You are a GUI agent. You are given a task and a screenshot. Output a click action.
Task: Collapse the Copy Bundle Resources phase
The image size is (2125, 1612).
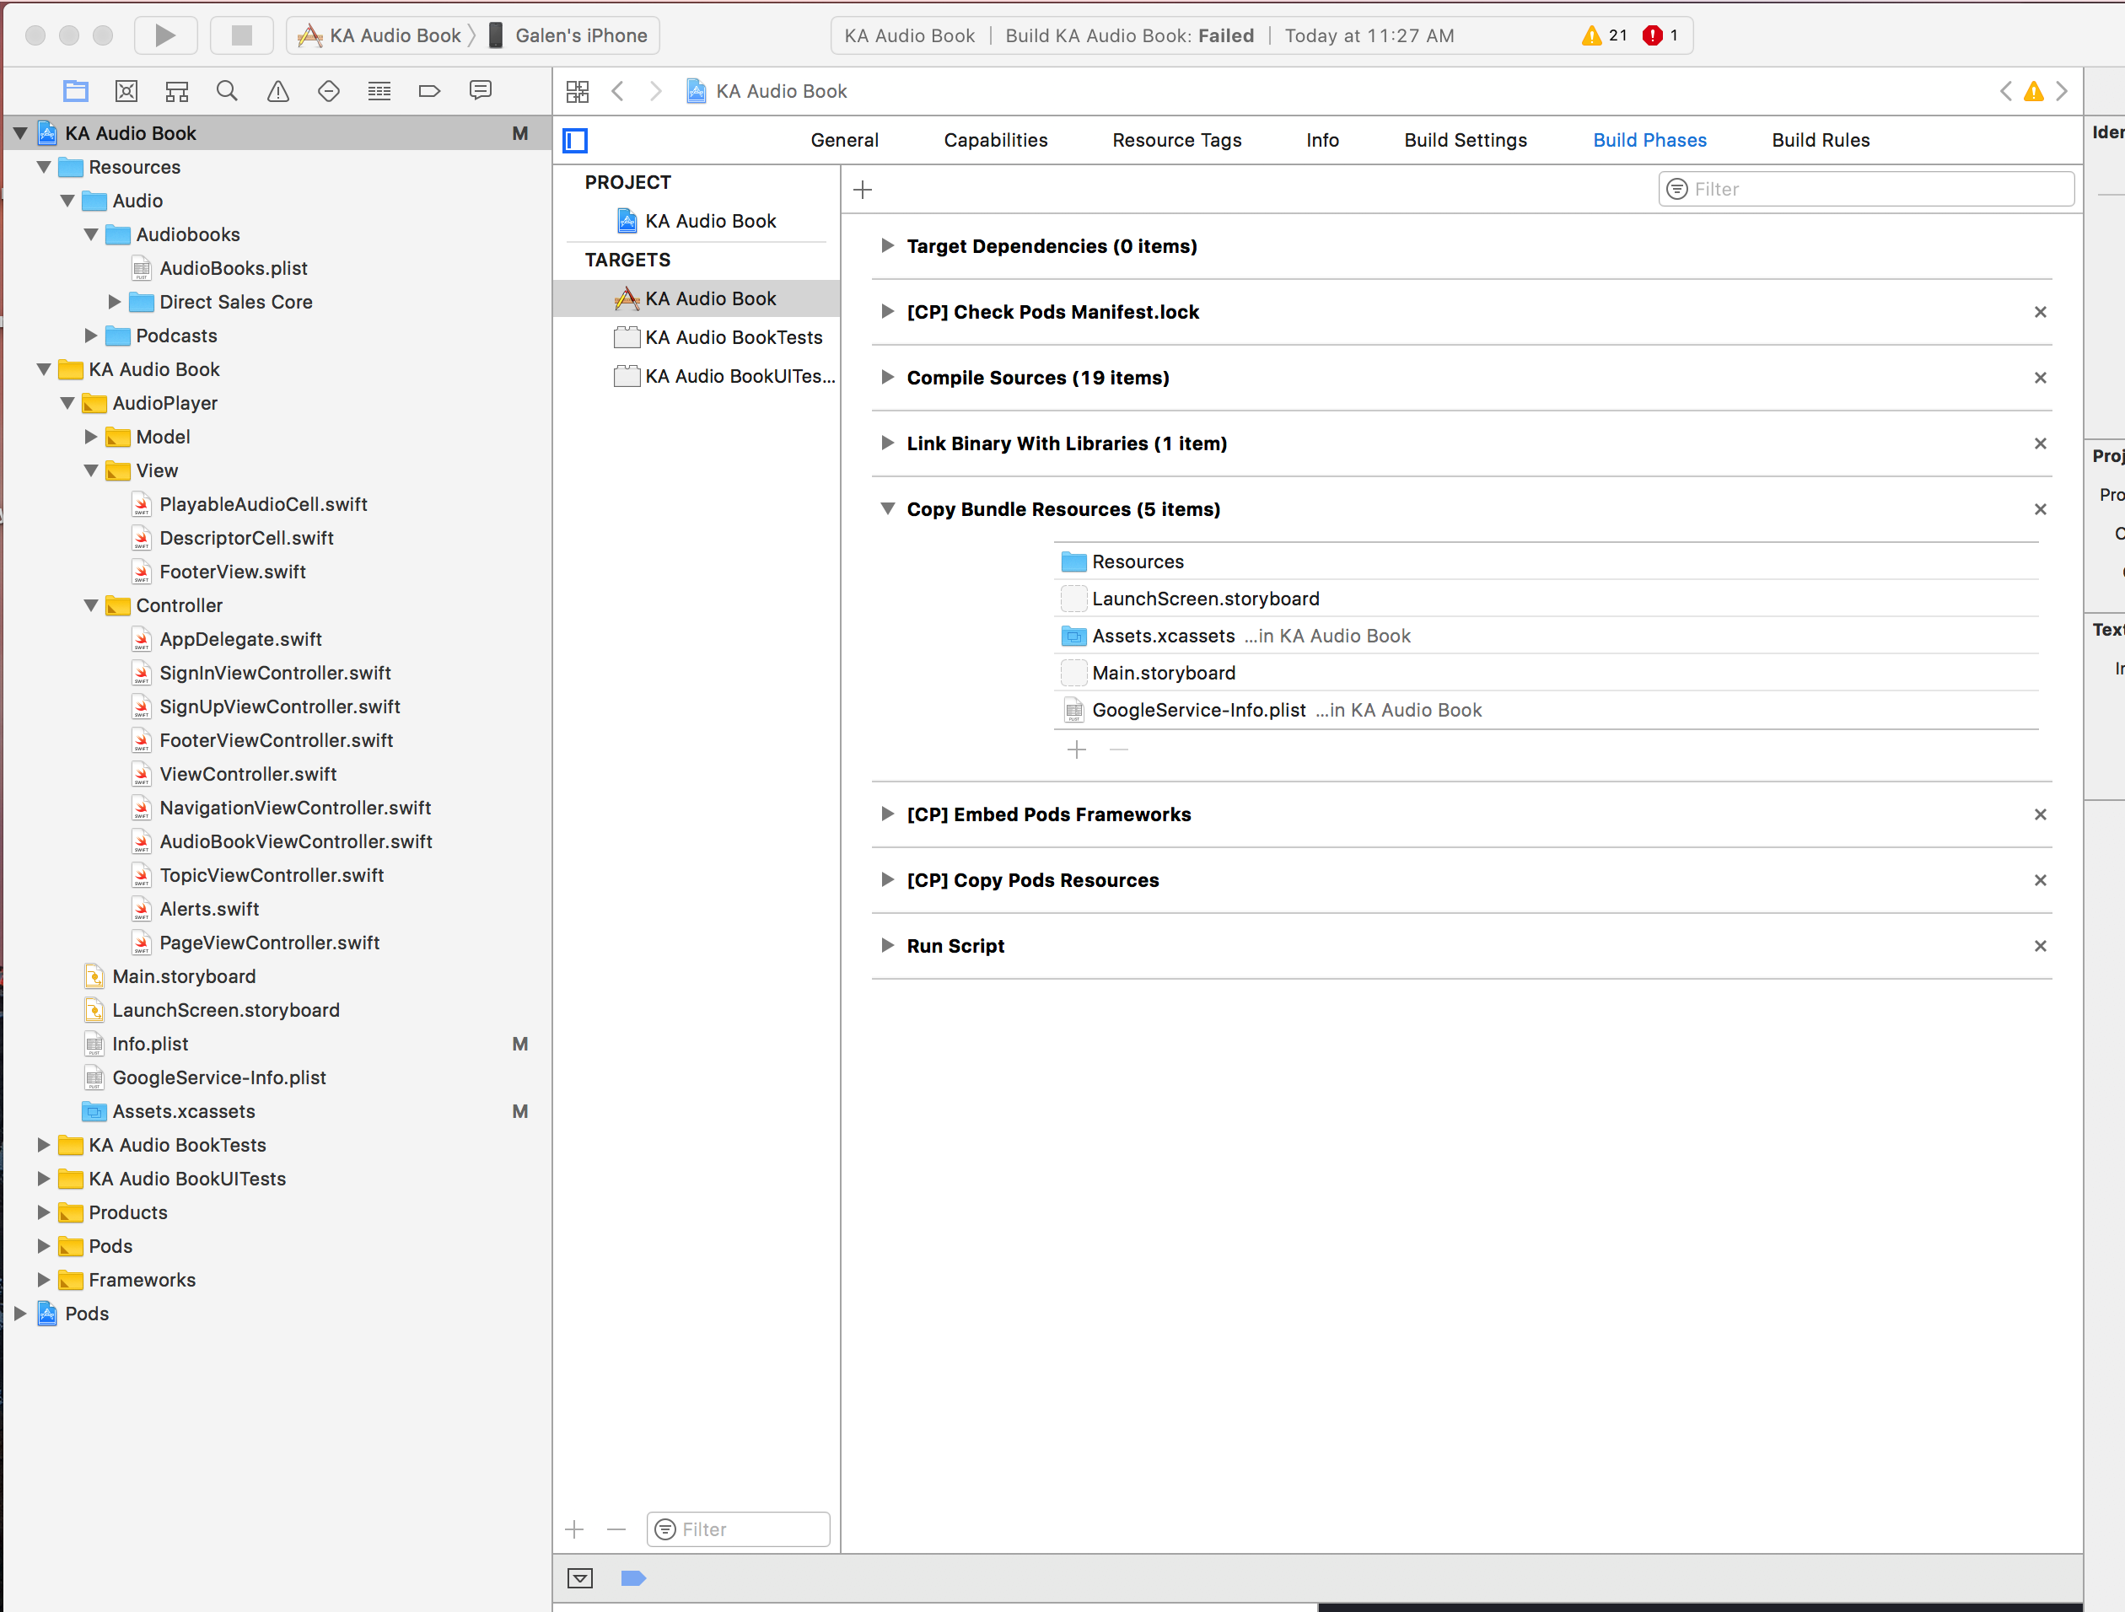click(x=887, y=509)
